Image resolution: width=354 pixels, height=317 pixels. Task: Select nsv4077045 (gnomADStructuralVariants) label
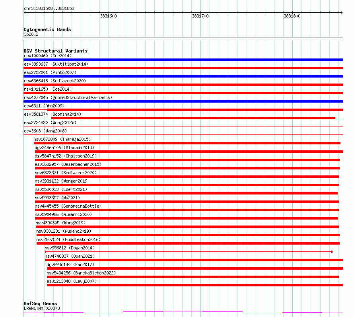point(68,97)
